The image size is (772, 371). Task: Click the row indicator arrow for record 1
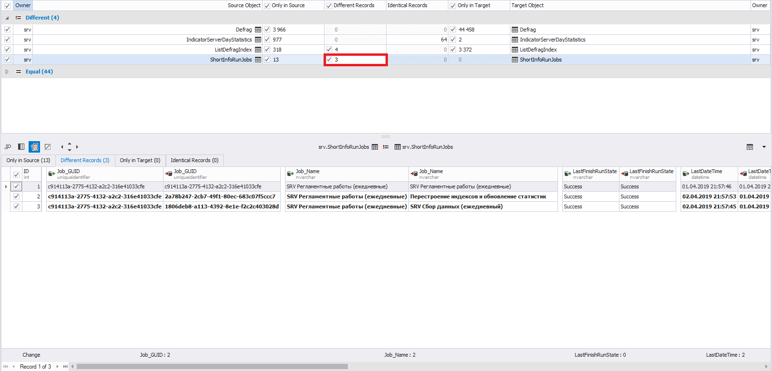[6, 186]
